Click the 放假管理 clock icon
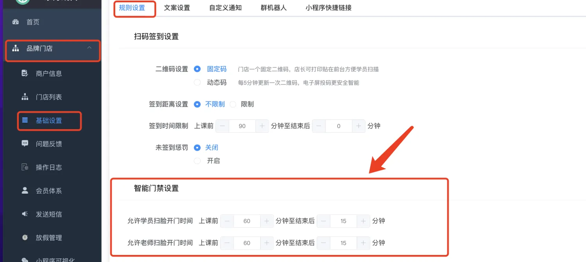The height and width of the screenshot is (262, 586). click(x=25, y=237)
